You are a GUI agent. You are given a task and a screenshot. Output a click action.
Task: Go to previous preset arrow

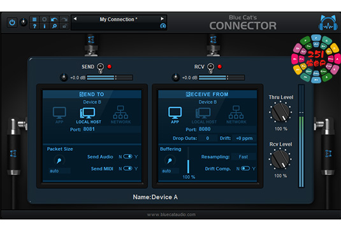pyautogui.click(x=75, y=18)
